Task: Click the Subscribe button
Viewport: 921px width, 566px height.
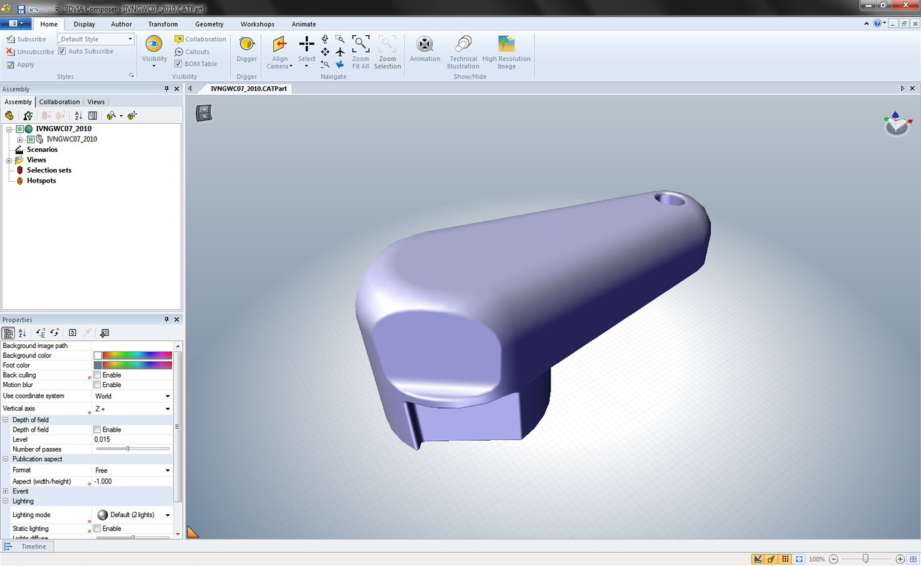Action: coord(26,39)
